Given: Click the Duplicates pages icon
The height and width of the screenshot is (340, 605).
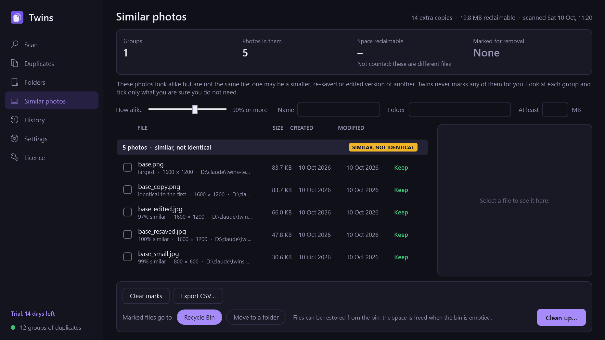Looking at the screenshot, I should pyautogui.click(x=14, y=63).
